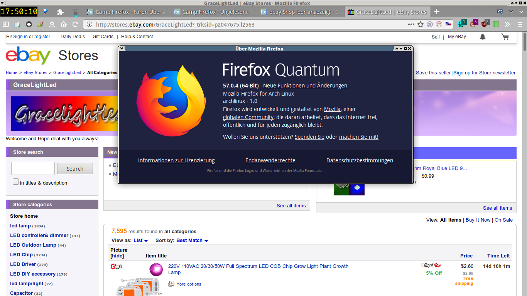Filter listings by 'Buy It Now'
Viewport: 527px width, 296px height.
click(x=478, y=220)
